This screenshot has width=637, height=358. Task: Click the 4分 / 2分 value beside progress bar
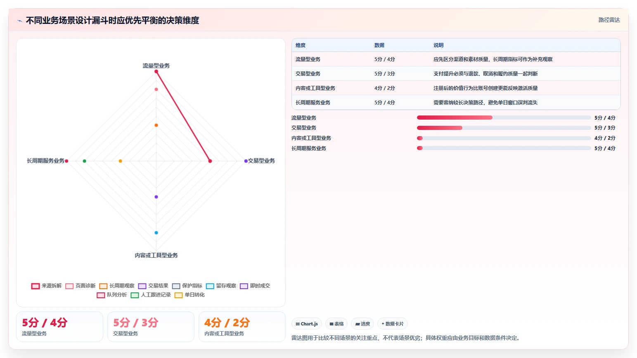(x=605, y=138)
